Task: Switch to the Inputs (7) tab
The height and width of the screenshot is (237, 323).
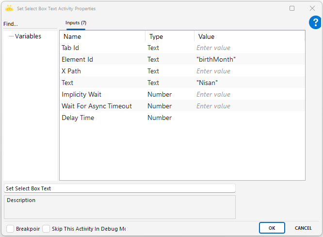Action: click(x=76, y=23)
